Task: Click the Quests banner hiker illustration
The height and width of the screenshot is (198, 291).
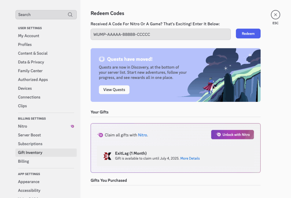Action: point(210,86)
